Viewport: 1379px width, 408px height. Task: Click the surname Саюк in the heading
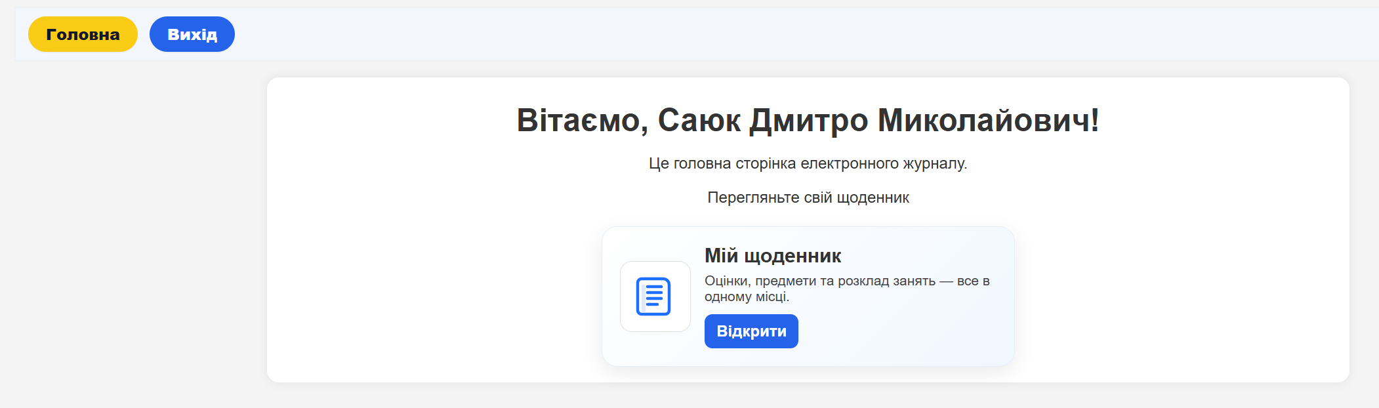(x=699, y=121)
